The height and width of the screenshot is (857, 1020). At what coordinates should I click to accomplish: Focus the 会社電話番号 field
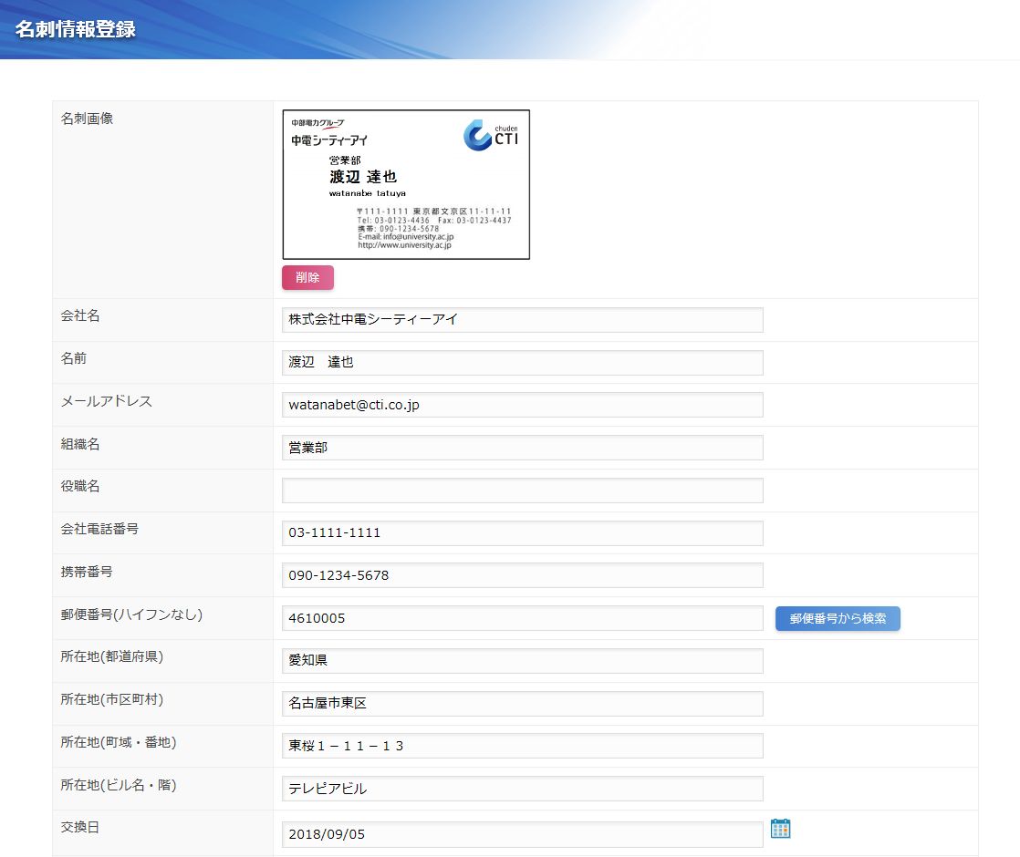[522, 532]
